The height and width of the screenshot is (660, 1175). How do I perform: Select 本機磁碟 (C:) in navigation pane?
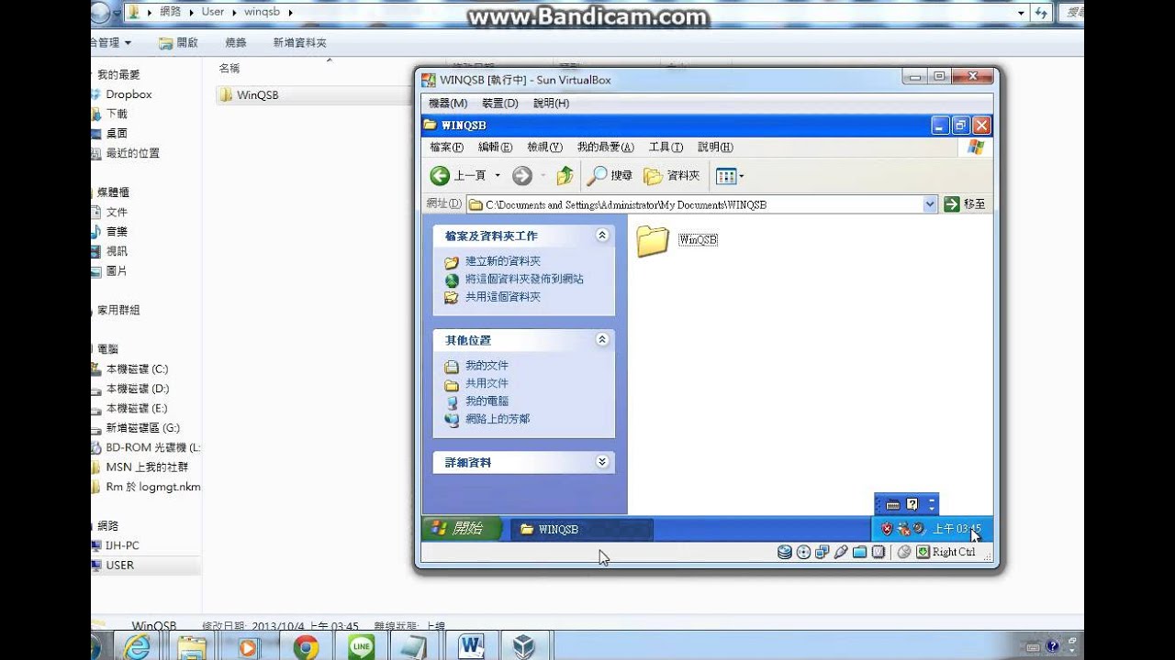pyautogui.click(x=136, y=368)
